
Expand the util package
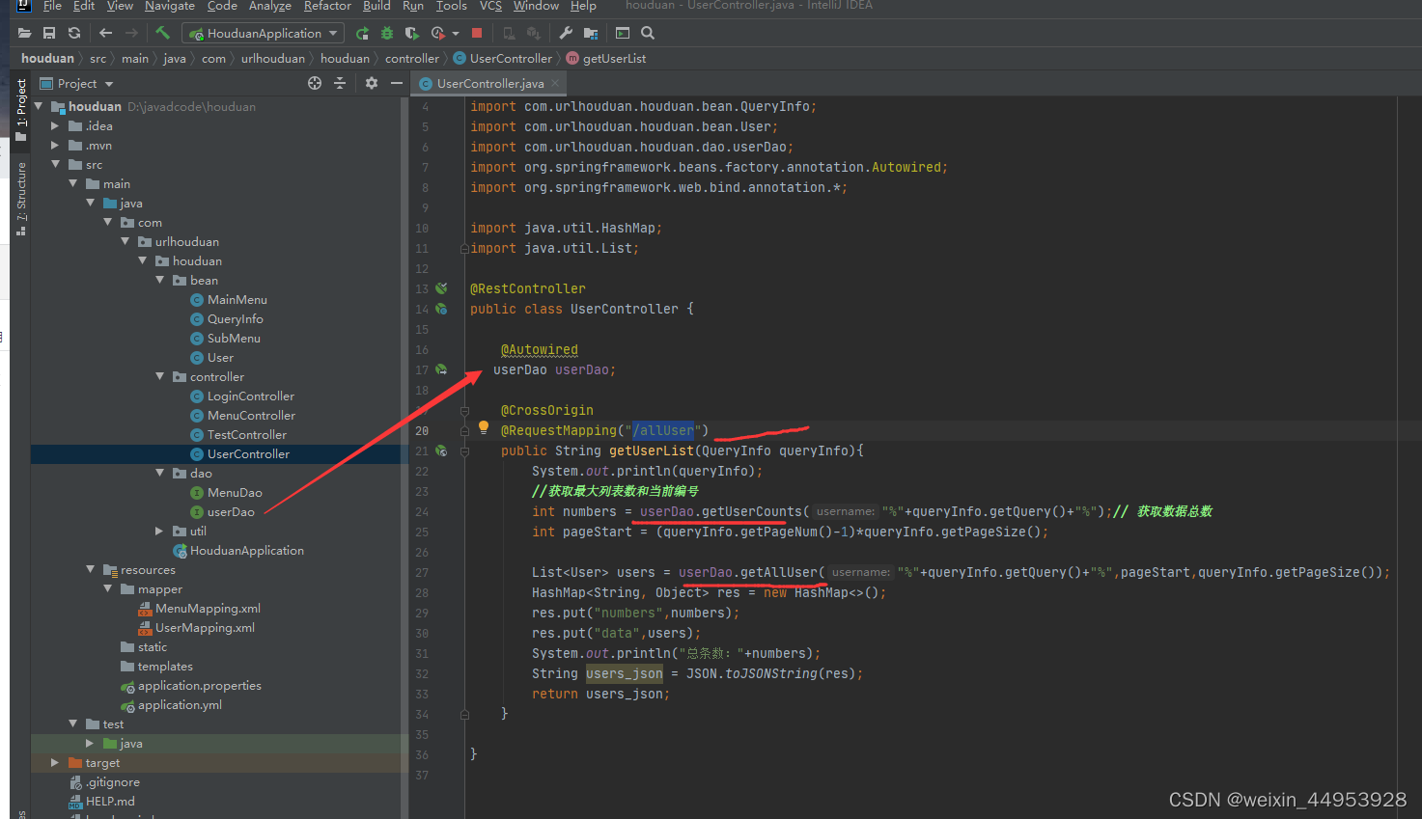point(159,532)
